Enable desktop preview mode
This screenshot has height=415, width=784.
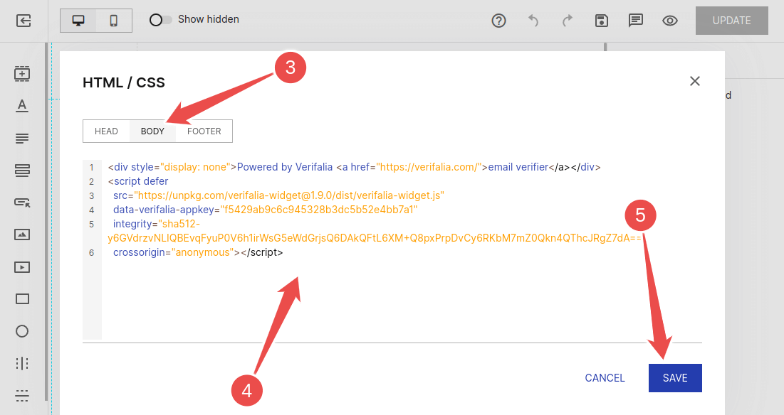pos(78,21)
